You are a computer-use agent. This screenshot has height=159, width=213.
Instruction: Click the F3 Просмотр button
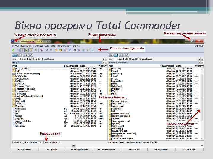click(x=25, y=150)
